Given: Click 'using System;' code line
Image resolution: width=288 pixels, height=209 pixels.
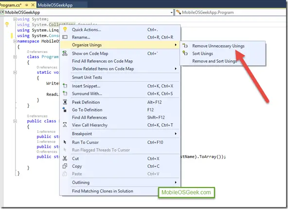Looking at the screenshot, I should point(33,19).
